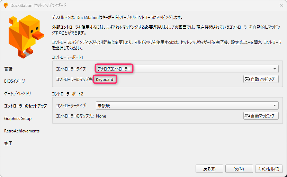Close the setup wizard window
287x177 pixels.
281,5
